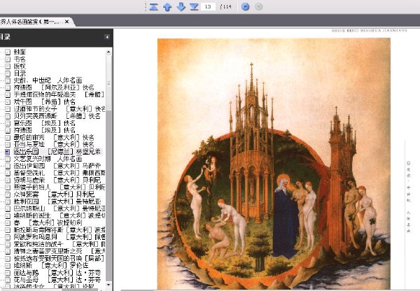Click page icon beside 春 entry

[8, 223]
